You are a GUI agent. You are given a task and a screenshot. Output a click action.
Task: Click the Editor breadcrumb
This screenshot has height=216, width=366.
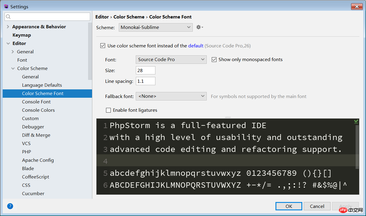click(x=102, y=17)
